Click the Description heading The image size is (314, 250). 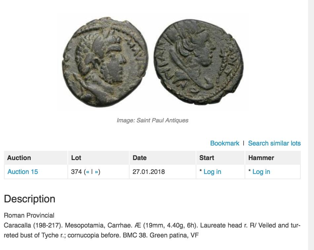coord(29,199)
